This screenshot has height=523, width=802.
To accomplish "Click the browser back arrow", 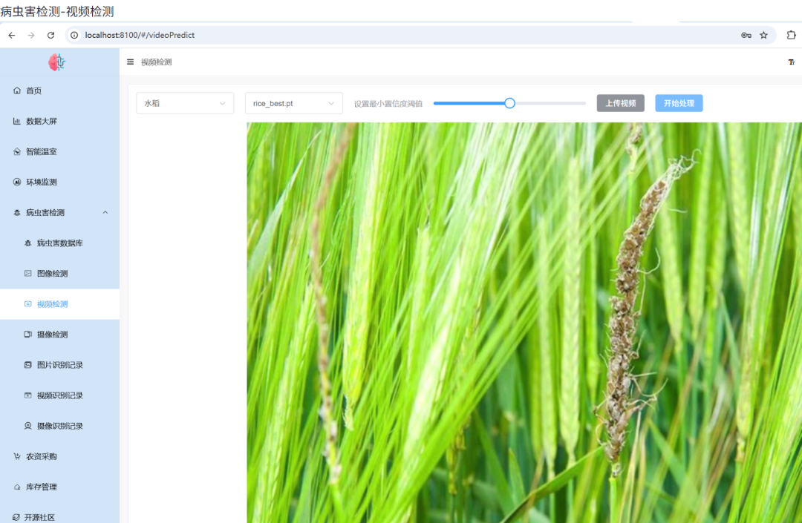I will tap(12, 36).
